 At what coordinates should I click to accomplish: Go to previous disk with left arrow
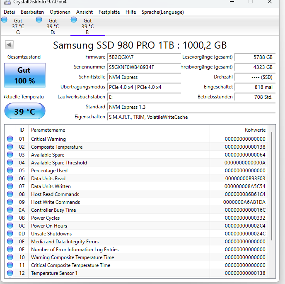tap(9, 44)
